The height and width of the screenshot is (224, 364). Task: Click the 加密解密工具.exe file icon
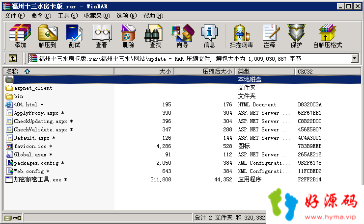click(x=9, y=179)
